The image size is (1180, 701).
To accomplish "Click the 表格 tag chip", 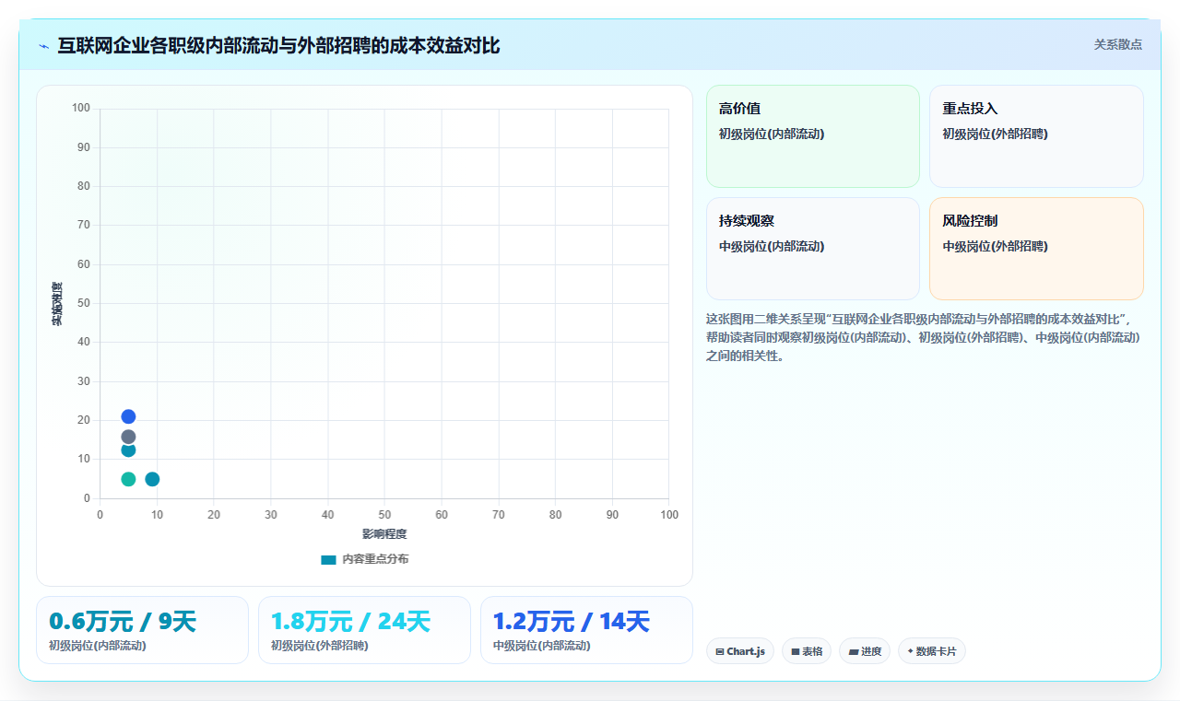I will [x=807, y=651].
